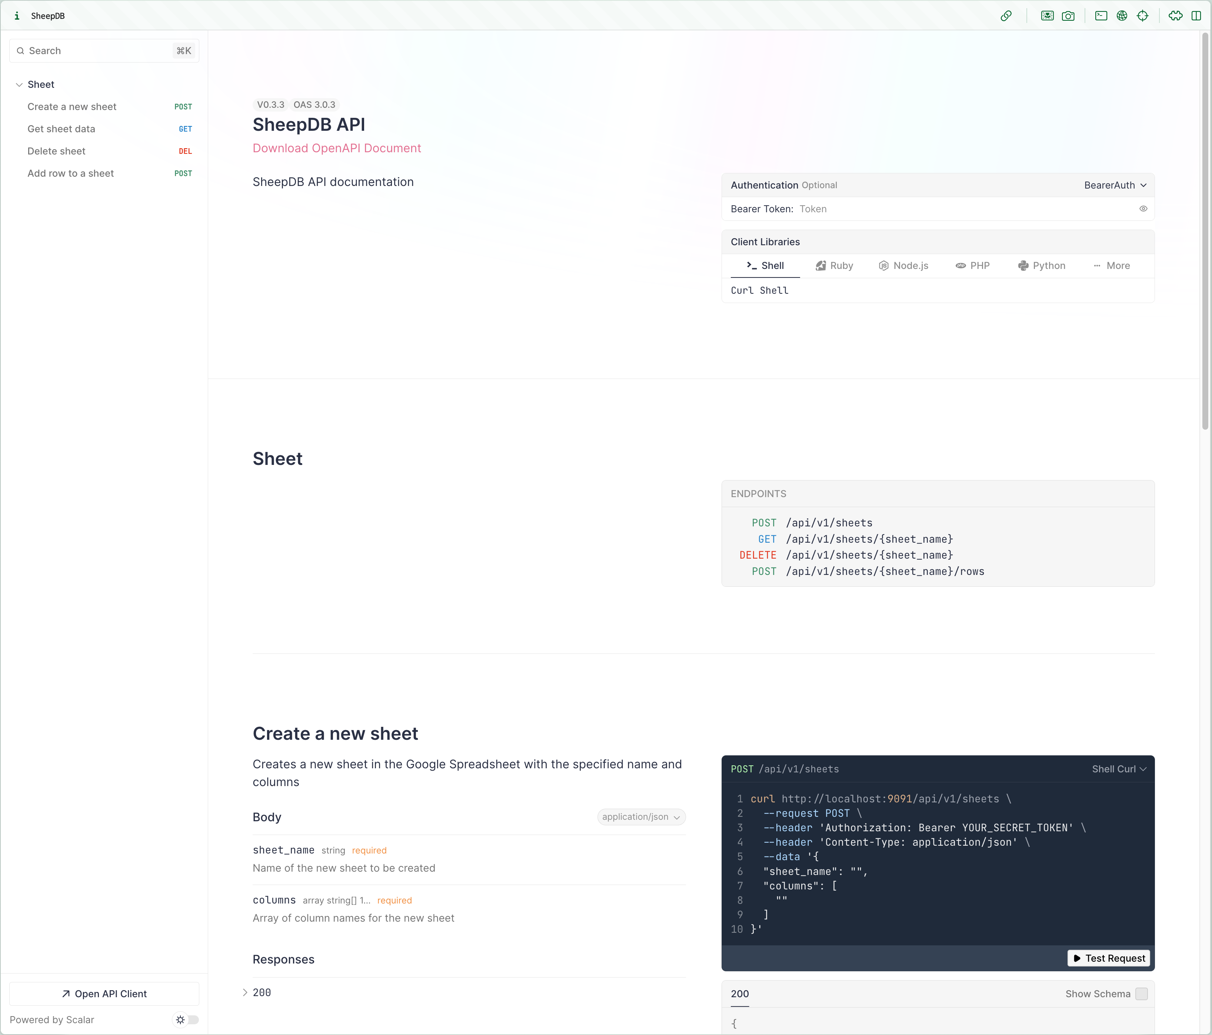Image resolution: width=1212 pixels, height=1035 pixels.
Task: Open the terminal console icon
Action: pos(1101,16)
